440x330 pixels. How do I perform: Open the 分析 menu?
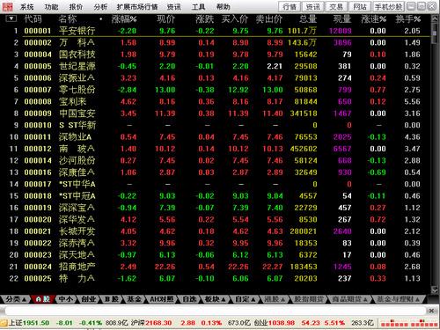pos(100,7)
